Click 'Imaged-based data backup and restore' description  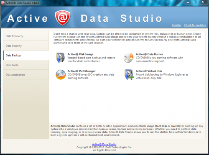coord(91,58)
